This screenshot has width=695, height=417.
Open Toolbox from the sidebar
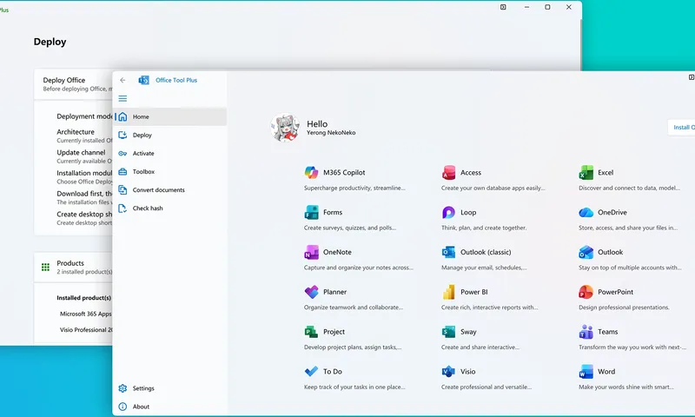pos(170,171)
